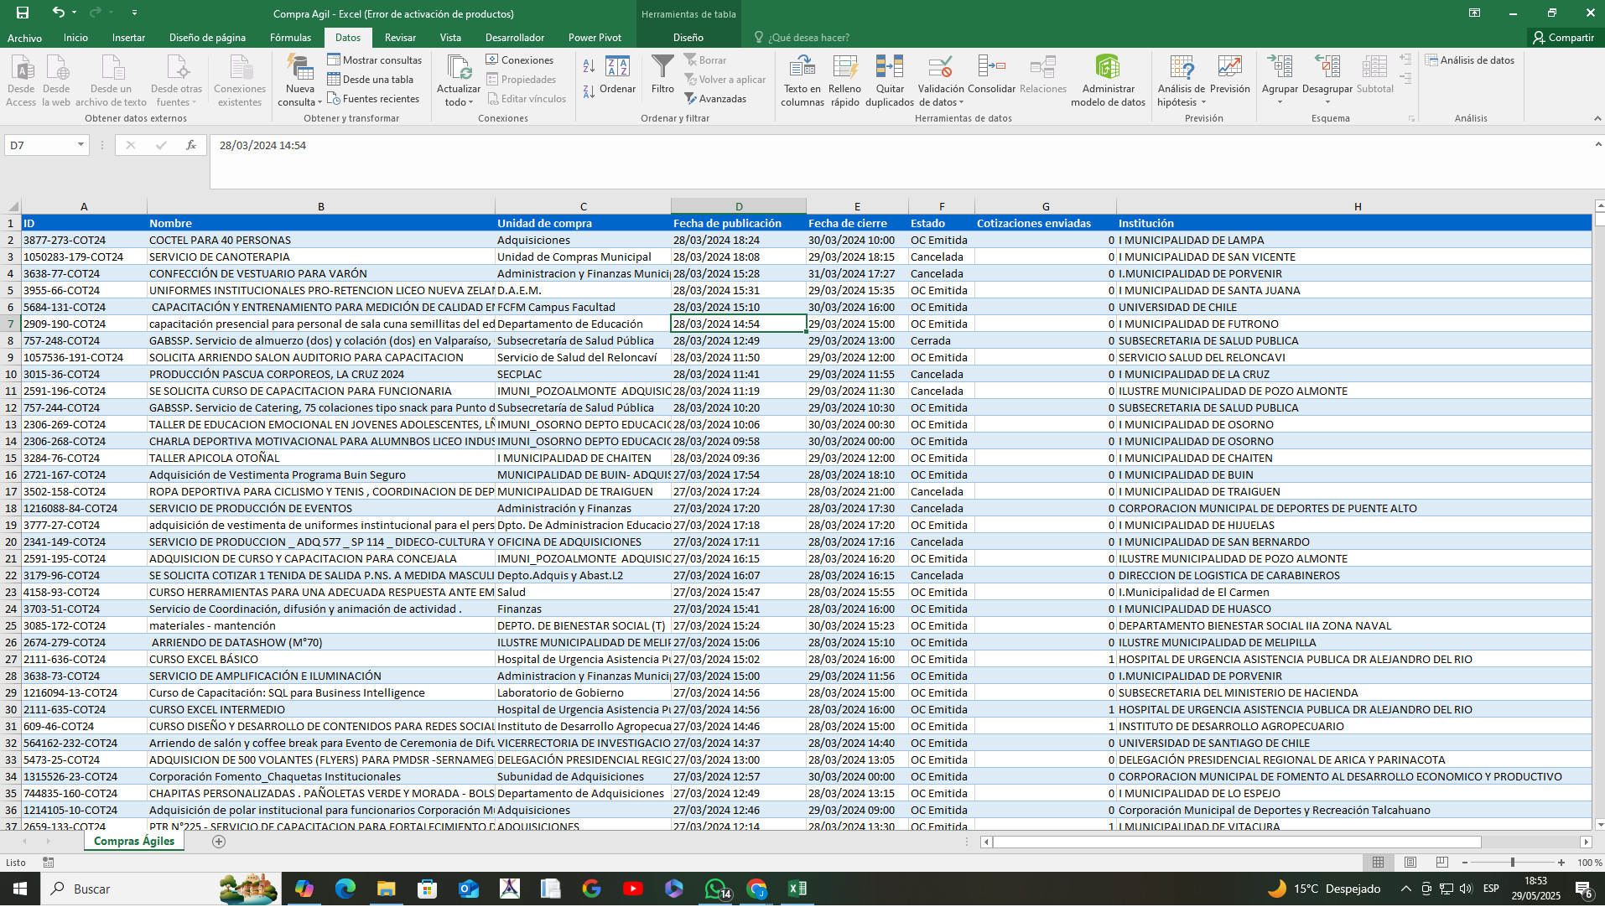This screenshot has width=1605, height=907.
Task: Click the Compartir button
Action: tap(1564, 37)
